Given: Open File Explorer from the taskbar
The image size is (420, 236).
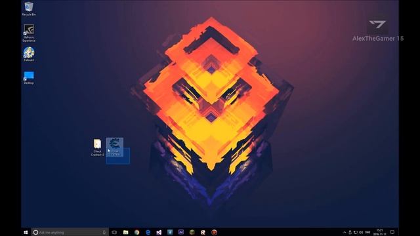Looking at the screenshot, I should click(125, 232).
